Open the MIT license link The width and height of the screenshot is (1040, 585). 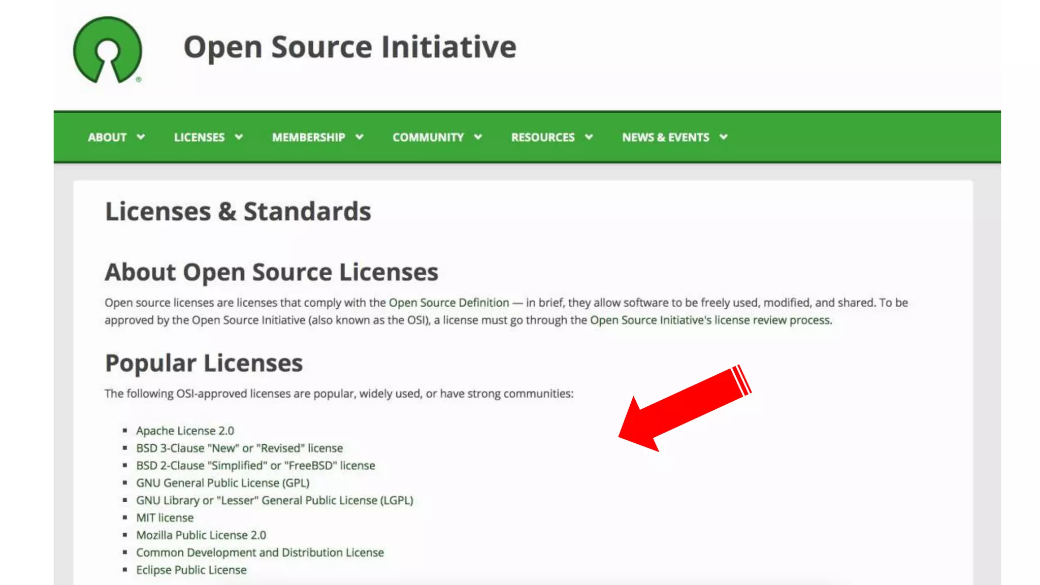pyautogui.click(x=165, y=518)
